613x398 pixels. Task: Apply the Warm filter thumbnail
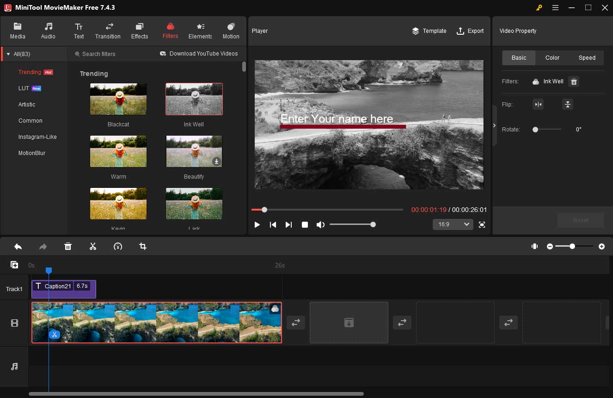[x=118, y=151]
